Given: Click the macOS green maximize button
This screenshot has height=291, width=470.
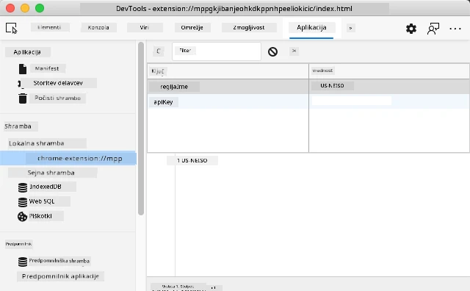Looking at the screenshot, I should [x=40, y=8].
